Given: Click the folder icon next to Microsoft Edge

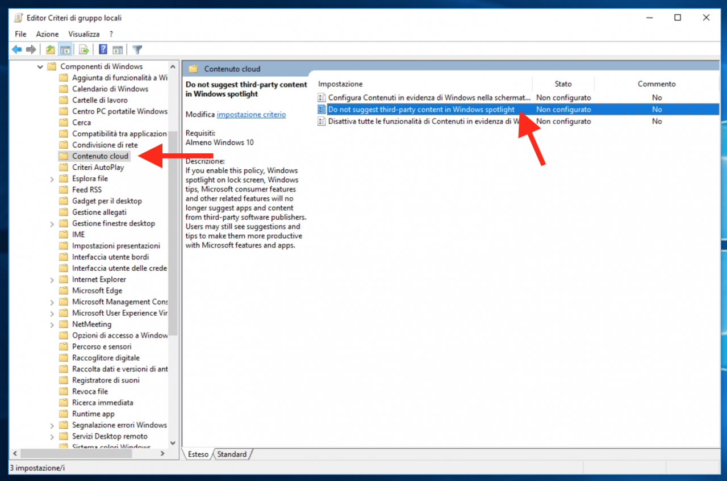Looking at the screenshot, I should click(x=64, y=291).
